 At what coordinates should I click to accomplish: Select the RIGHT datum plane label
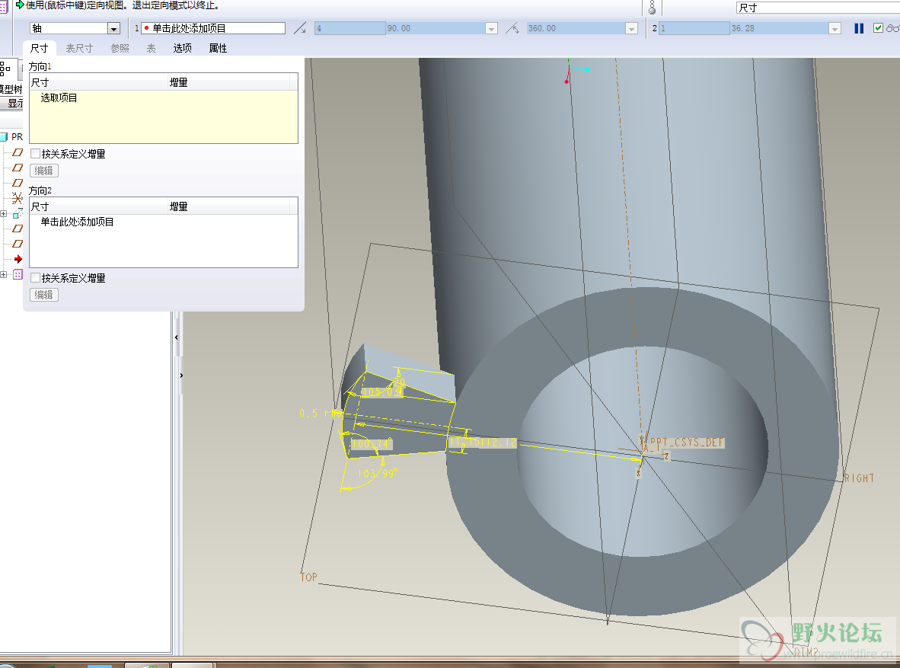pyautogui.click(x=859, y=478)
